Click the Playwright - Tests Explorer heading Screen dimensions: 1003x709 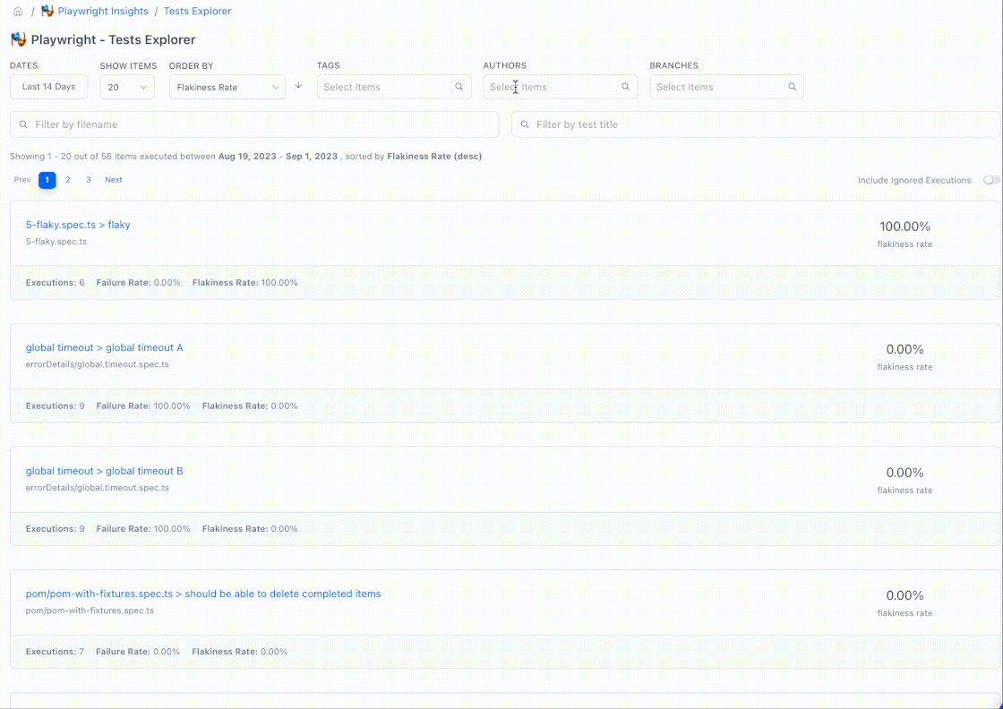pyautogui.click(x=113, y=39)
